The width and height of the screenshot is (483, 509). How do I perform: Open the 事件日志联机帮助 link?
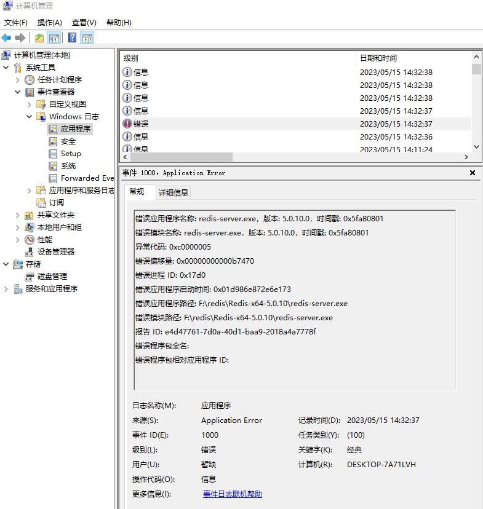[232, 494]
